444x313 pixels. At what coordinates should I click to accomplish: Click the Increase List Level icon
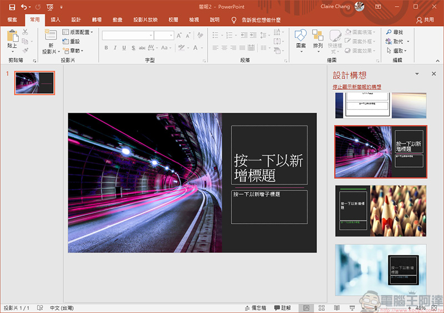click(253, 35)
